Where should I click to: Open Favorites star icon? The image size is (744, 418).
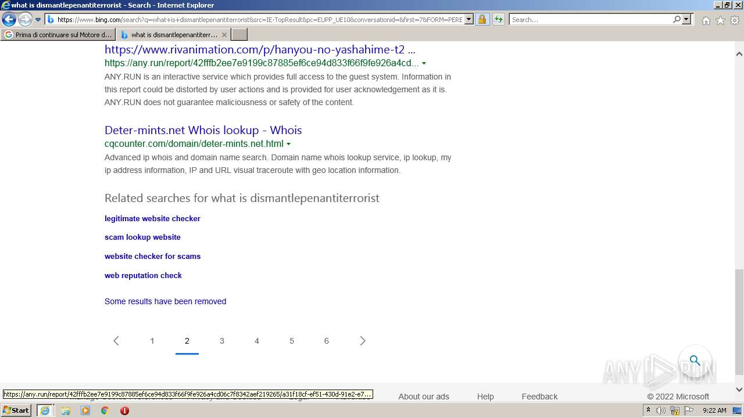(720, 20)
